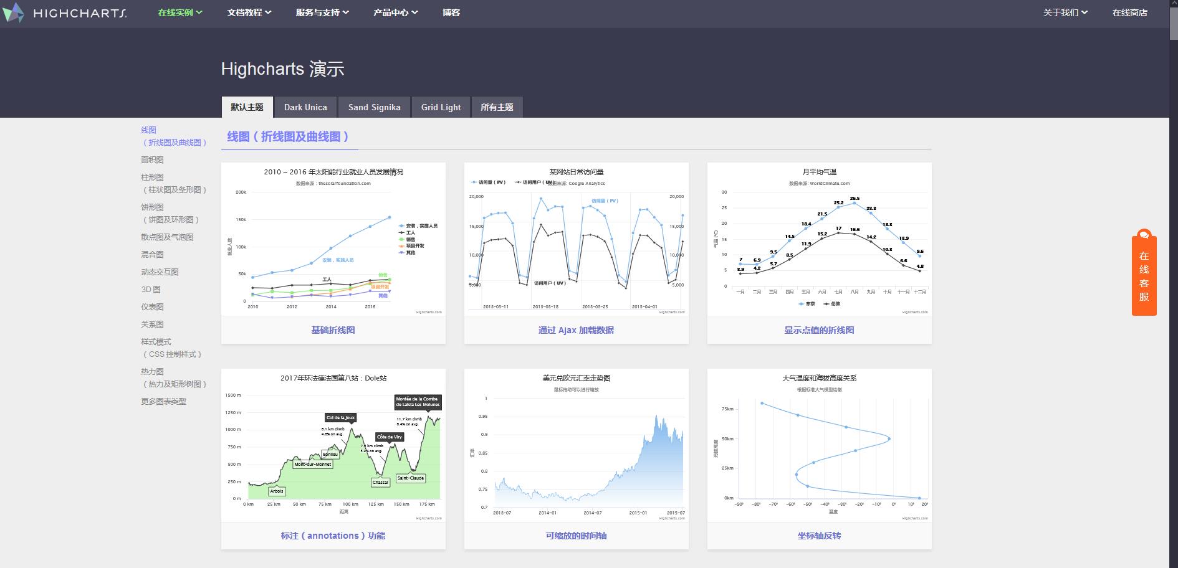
Task: Select 混合图 in the sidebar
Action: tap(152, 255)
